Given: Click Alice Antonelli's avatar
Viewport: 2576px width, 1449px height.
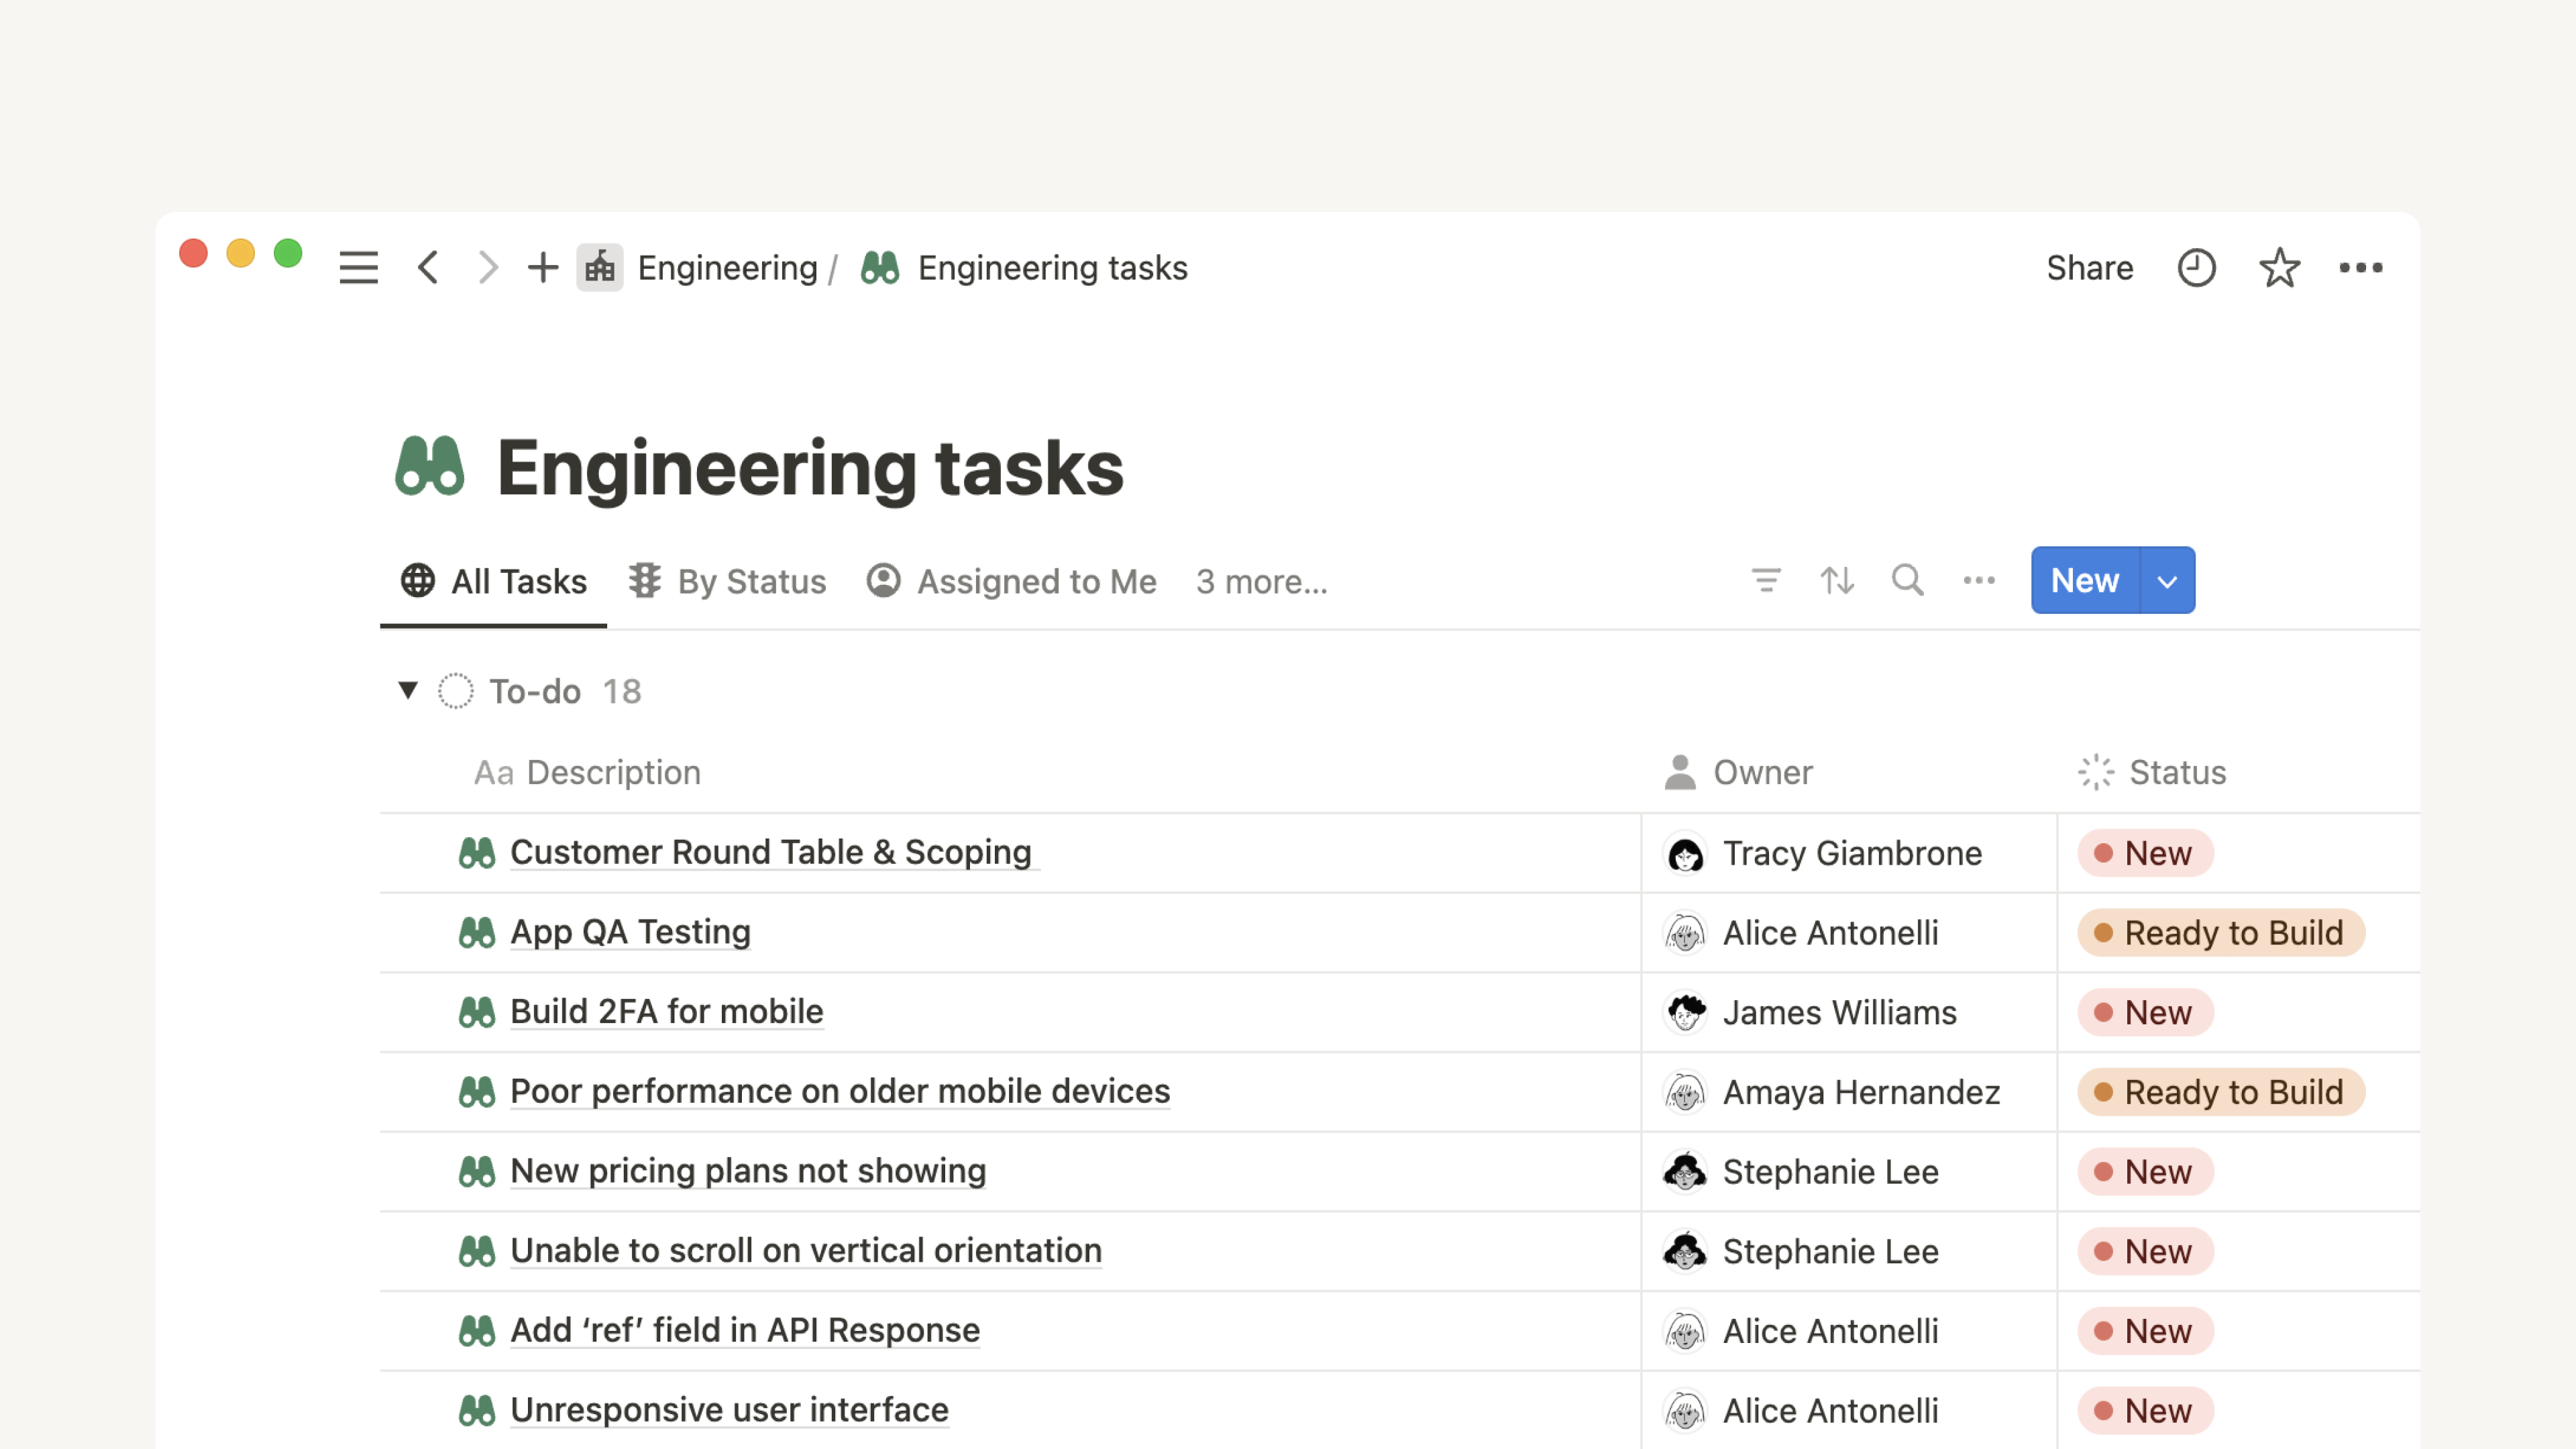Looking at the screenshot, I should click(1685, 932).
